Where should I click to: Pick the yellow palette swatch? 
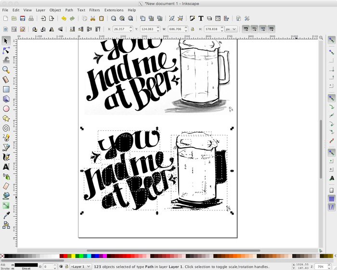click(73, 256)
